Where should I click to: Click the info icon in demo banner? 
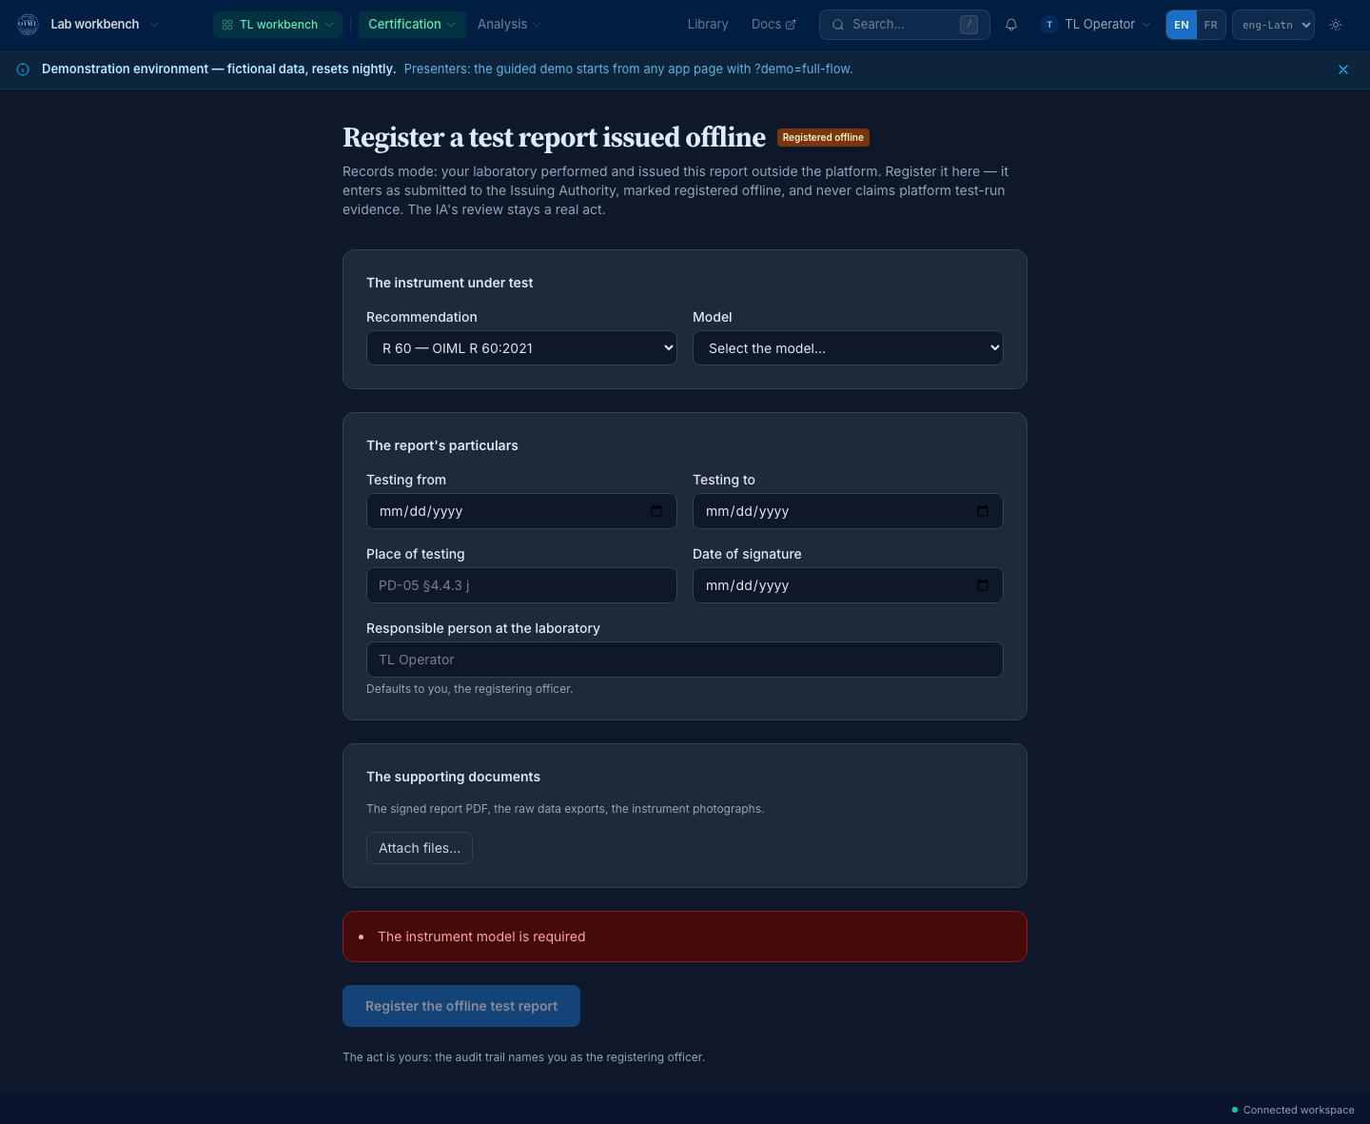[x=23, y=69]
